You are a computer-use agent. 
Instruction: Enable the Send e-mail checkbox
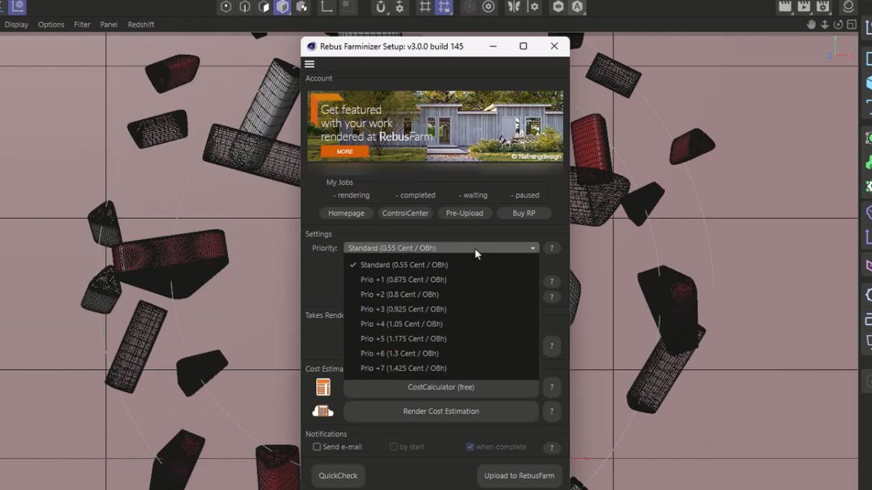pyautogui.click(x=317, y=446)
